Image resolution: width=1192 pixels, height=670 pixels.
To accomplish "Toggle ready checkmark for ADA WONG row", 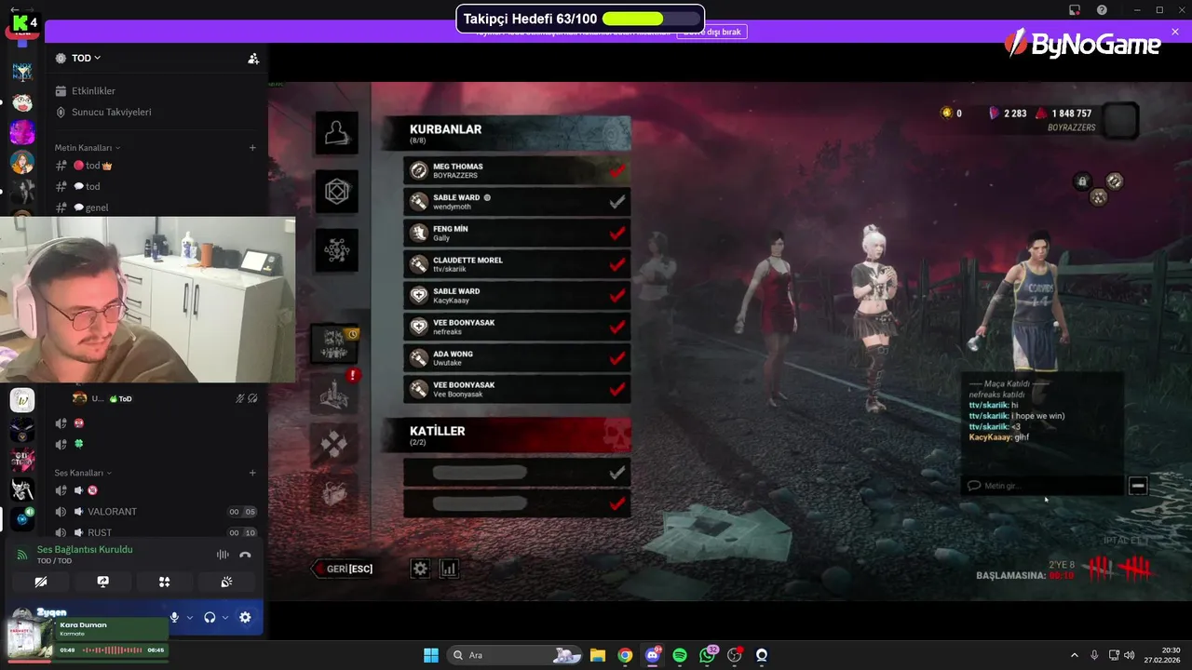I will pos(616,358).
